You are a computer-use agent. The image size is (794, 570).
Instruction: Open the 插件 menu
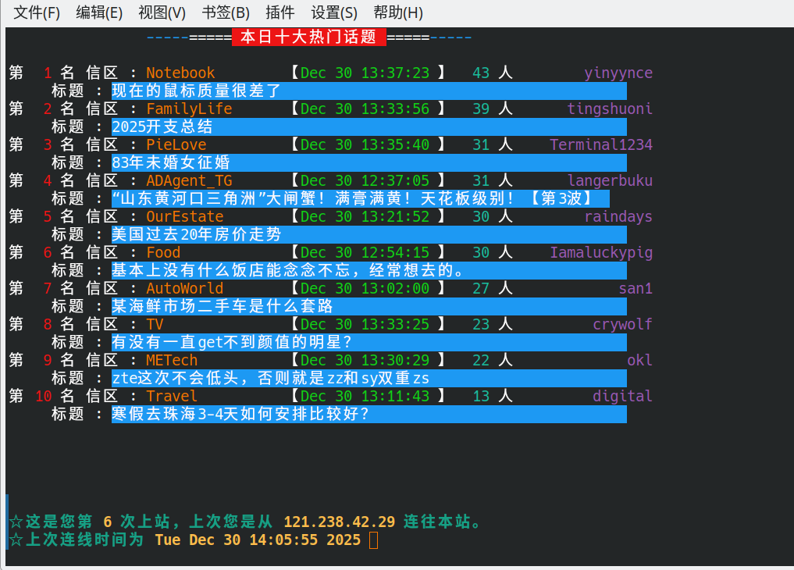(280, 12)
